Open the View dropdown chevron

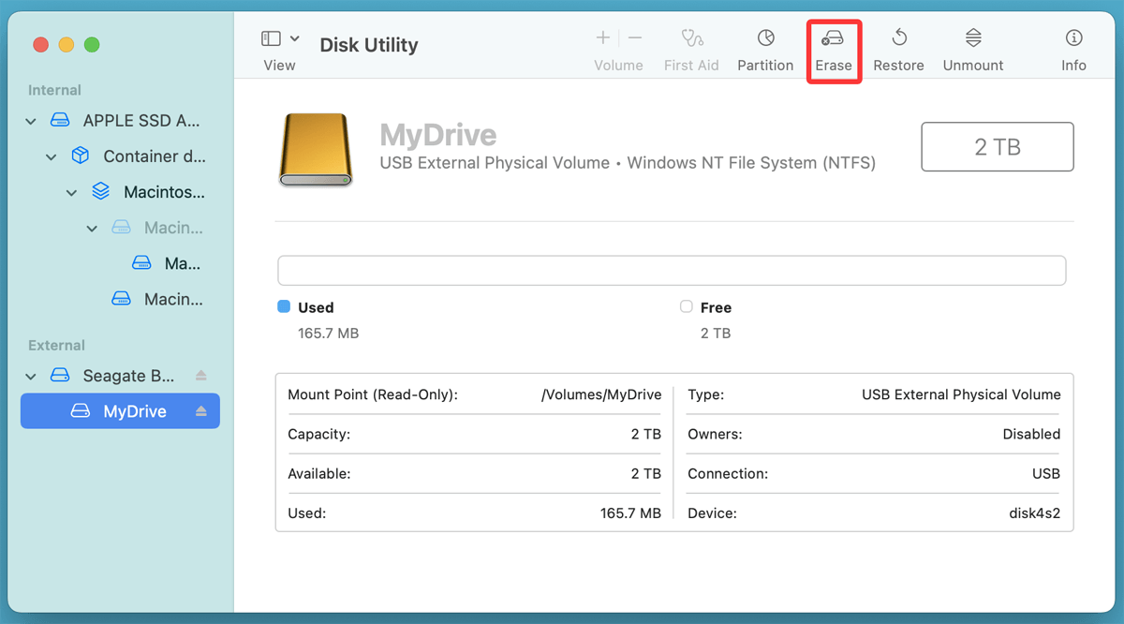(x=295, y=38)
